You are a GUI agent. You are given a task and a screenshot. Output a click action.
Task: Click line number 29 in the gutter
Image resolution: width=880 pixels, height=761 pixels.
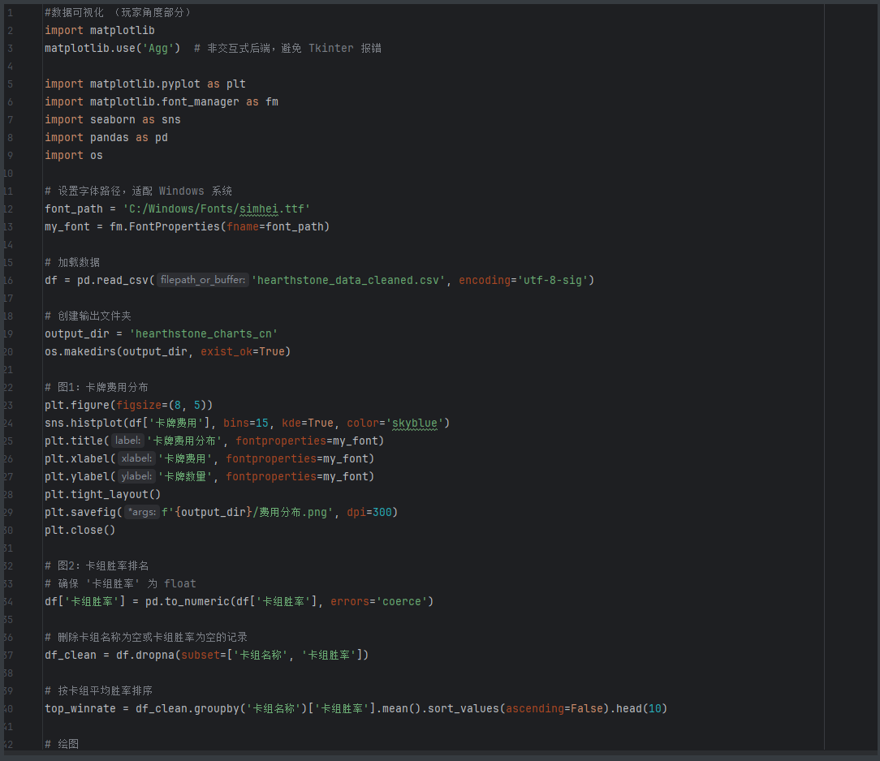point(9,512)
